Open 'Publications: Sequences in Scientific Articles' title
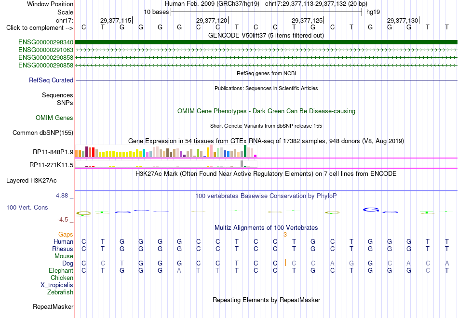The width and height of the screenshot is (458, 318). 266,88
